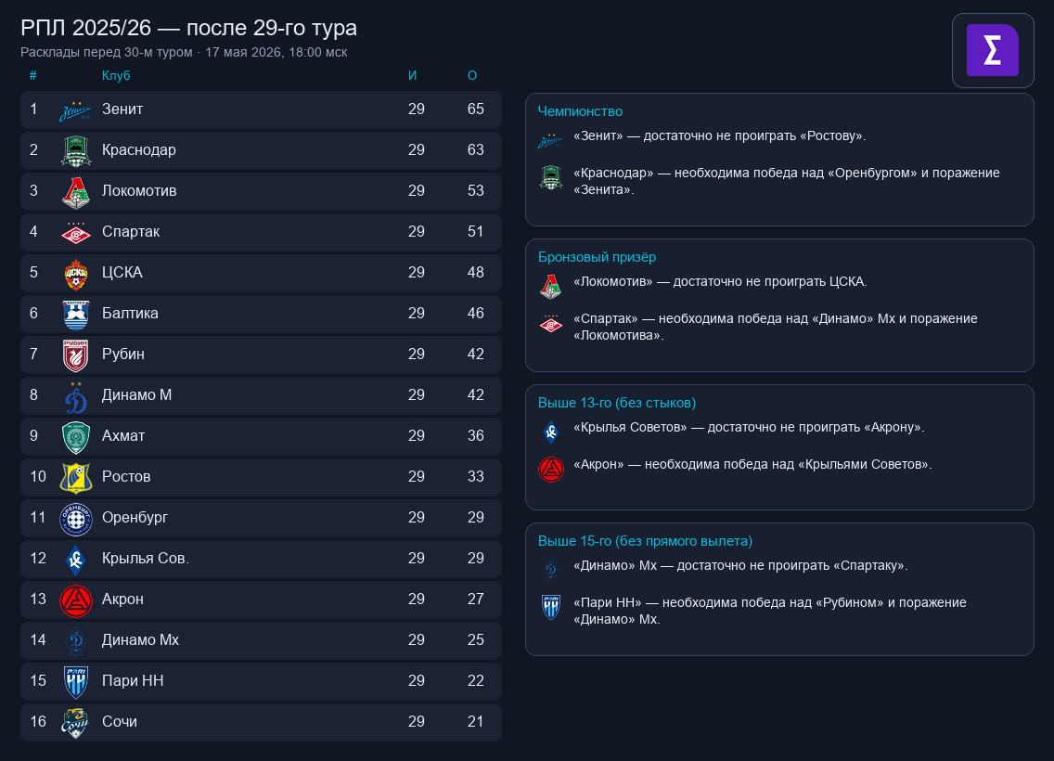Click 'Выше 15-го (без прямого вылета)' heading
Image resolution: width=1054 pixels, height=761 pixels.
[646, 541]
